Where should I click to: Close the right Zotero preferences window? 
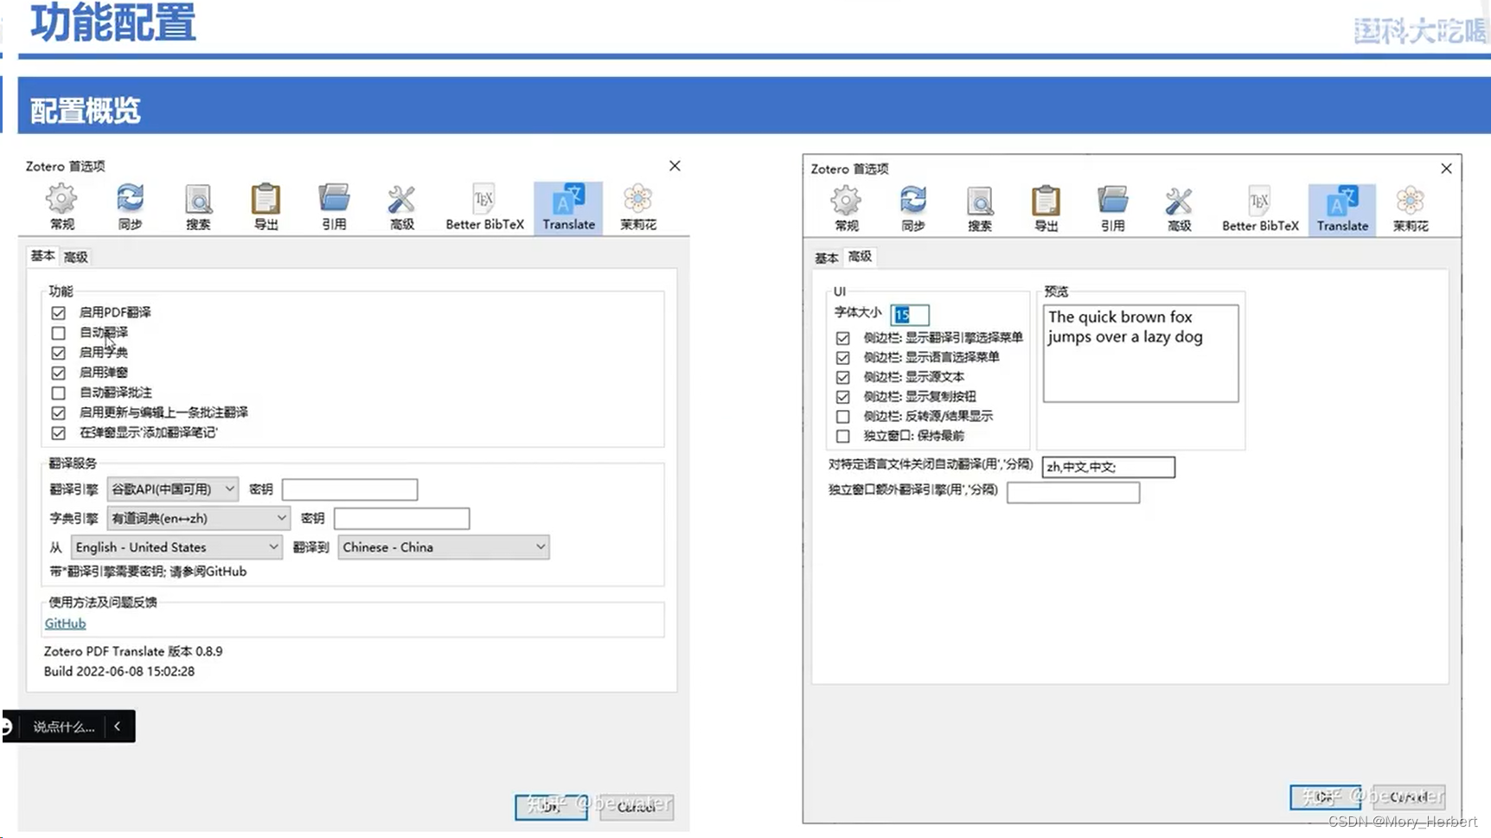pyautogui.click(x=1446, y=169)
